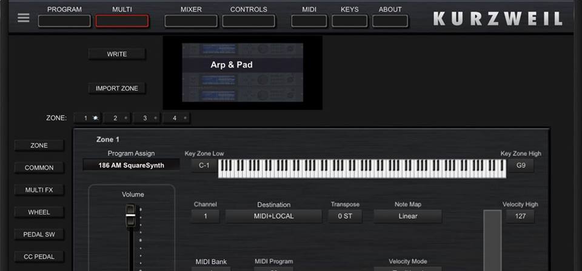Open the CC PEDAL side panel
This screenshot has width=582, height=271.
pyautogui.click(x=39, y=256)
